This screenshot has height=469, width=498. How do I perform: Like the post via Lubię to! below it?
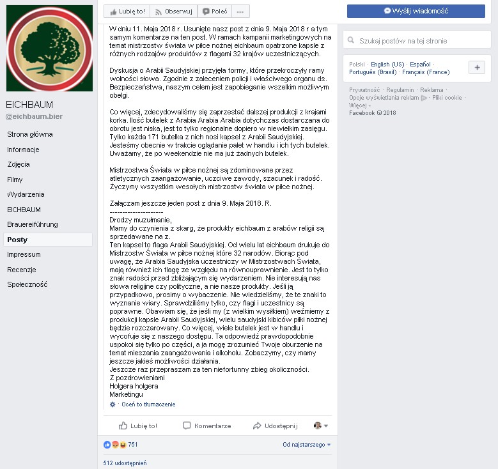click(x=138, y=426)
